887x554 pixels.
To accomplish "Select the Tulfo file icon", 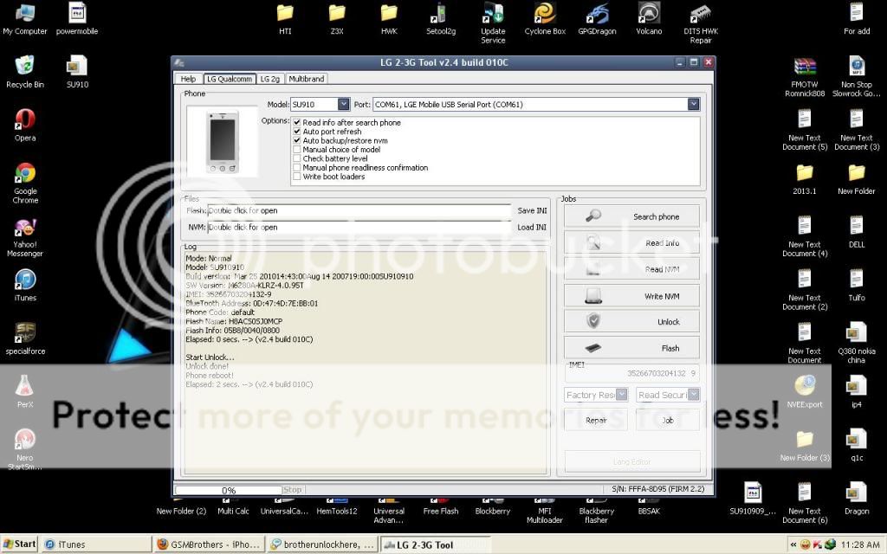I will 857,286.
